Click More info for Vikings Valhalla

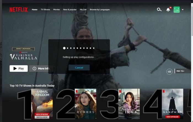point(41,68)
